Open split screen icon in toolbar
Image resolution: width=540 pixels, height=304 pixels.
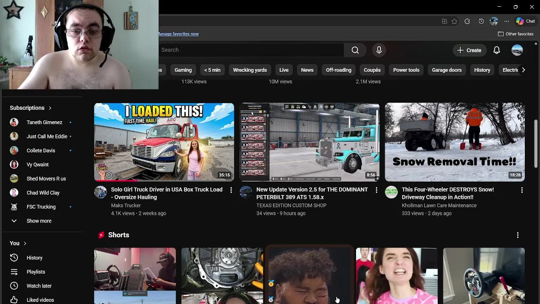[x=444, y=21]
